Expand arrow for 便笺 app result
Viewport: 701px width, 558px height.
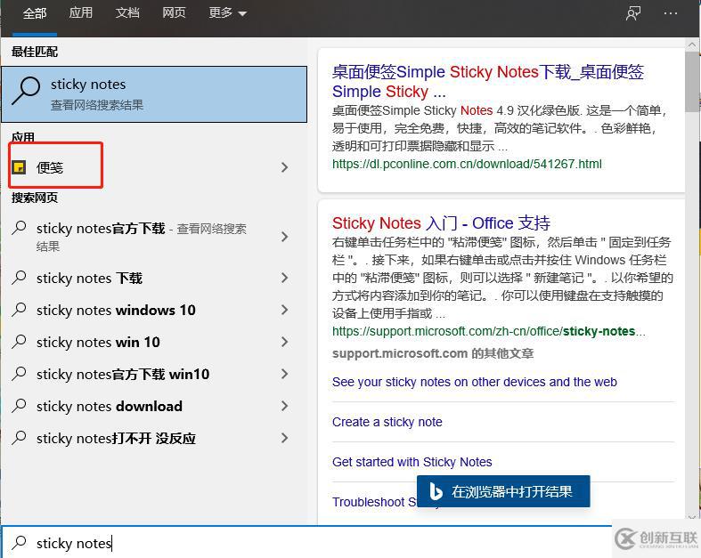click(284, 167)
